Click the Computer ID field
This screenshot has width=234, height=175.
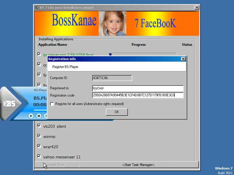pyautogui.click(x=112, y=78)
